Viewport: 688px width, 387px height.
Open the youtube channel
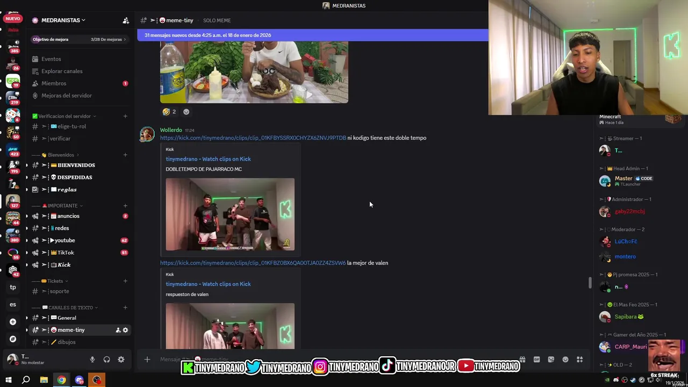click(80, 240)
